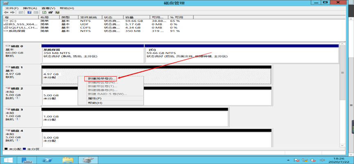This screenshot has width=354, height=164.
Task: Select 系统保留 350 MB NTFS partition block
Action: 92,54
